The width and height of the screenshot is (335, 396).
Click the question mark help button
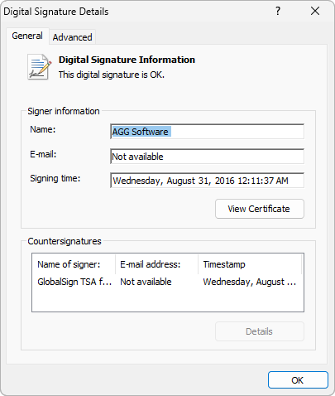click(x=278, y=11)
